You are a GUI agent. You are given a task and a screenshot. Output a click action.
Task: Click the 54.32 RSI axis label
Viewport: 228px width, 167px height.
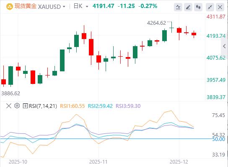[x=218, y=135]
